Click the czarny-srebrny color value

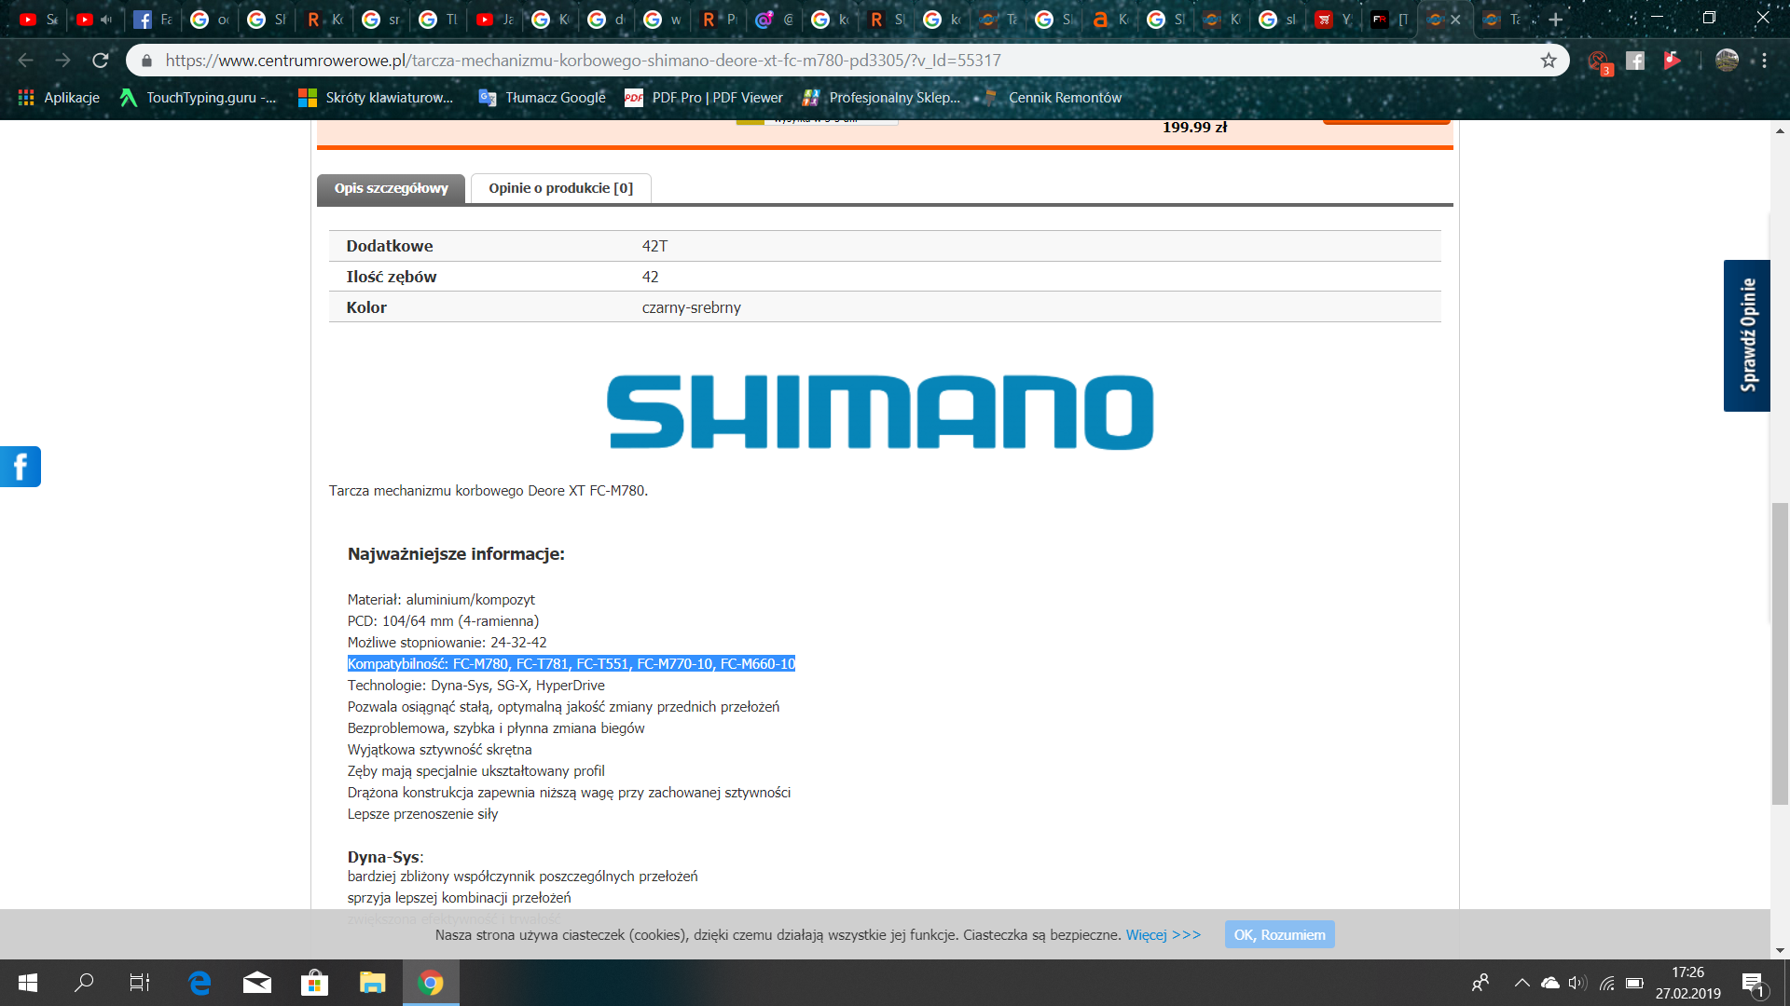tap(691, 307)
